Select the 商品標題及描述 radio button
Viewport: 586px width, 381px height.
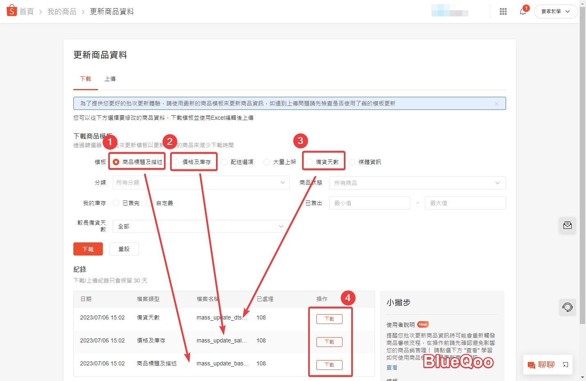tap(116, 162)
